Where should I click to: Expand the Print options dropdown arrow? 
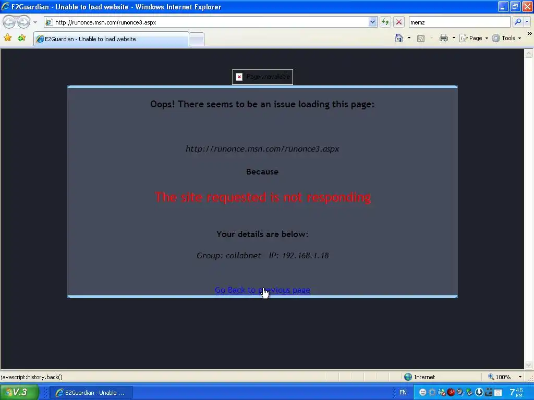click(x=454, y=38)
